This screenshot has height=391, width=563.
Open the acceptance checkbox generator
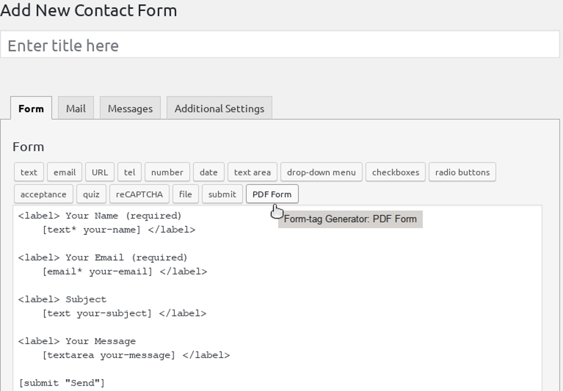click(x=43, y=194)
